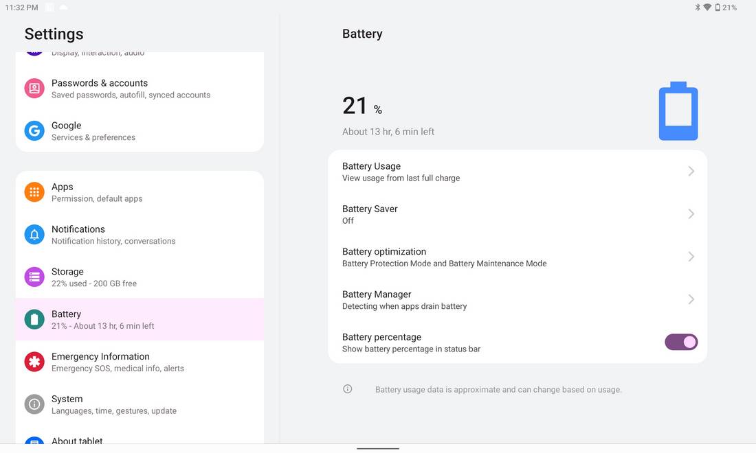Tap the red Emergency Information asterisk icon
The width and height of the screenshot is (756, 453).
[x=34, y=362]
